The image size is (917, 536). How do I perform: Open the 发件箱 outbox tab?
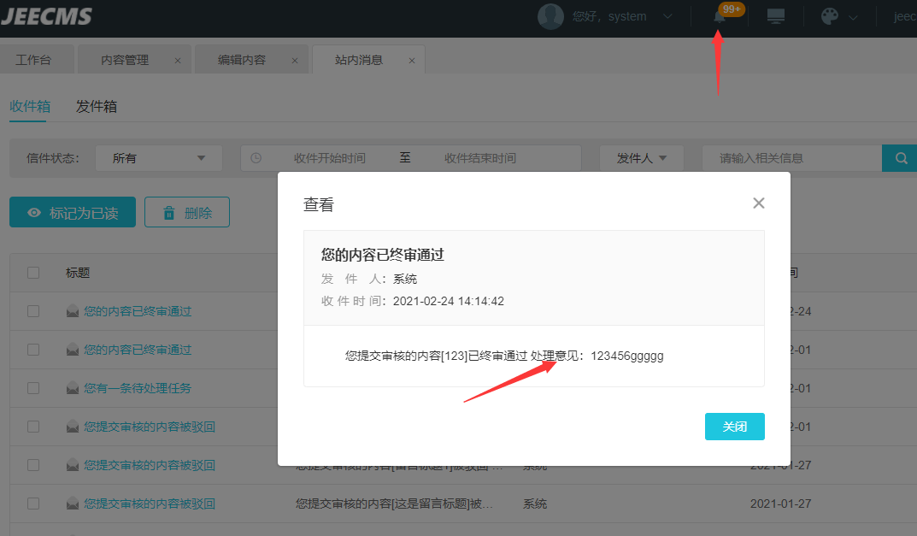point(97,107)
